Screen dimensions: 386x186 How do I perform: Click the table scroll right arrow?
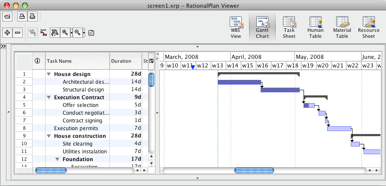145,170
